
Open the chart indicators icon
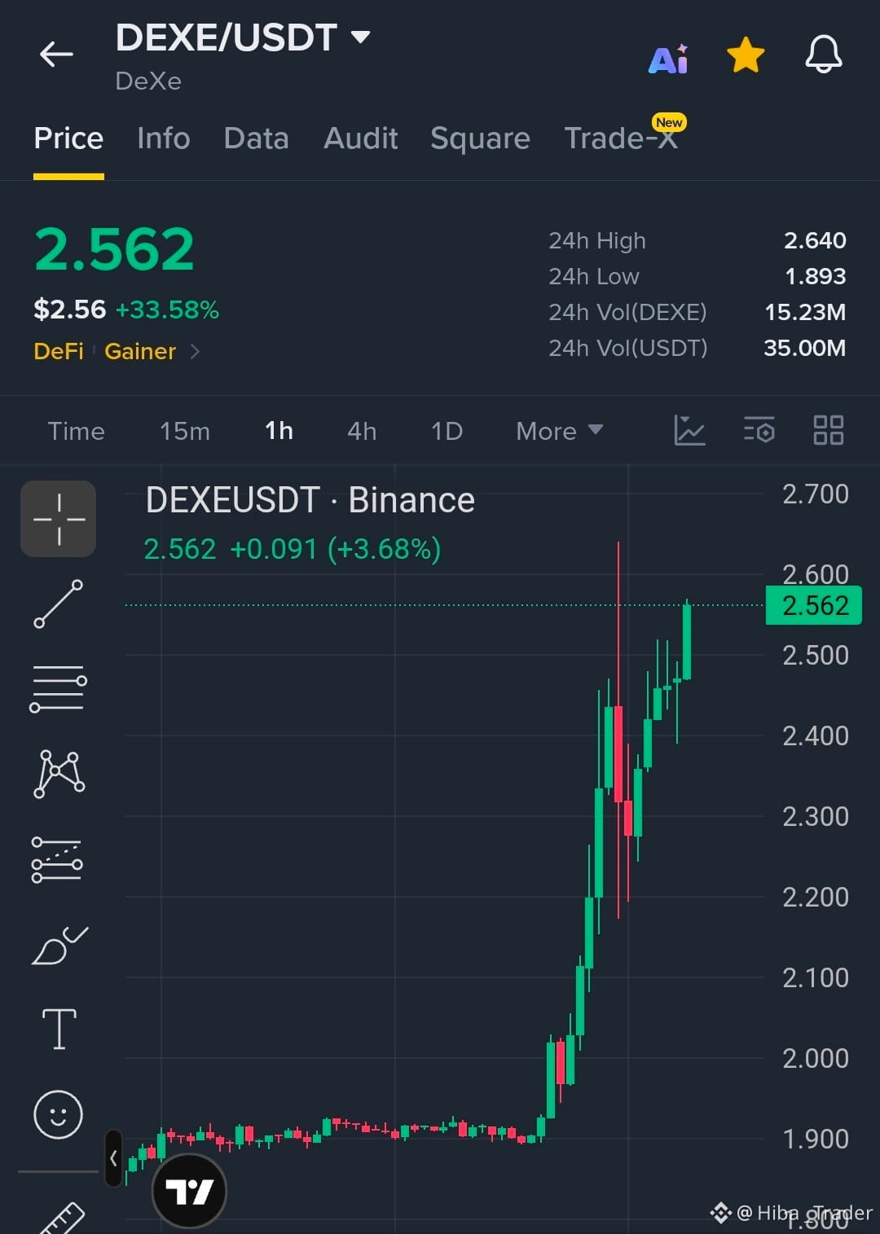689,430
